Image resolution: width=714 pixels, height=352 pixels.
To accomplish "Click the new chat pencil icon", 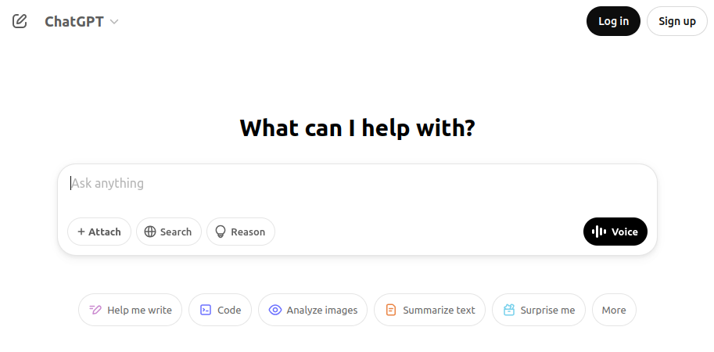I will click(20, 21).
